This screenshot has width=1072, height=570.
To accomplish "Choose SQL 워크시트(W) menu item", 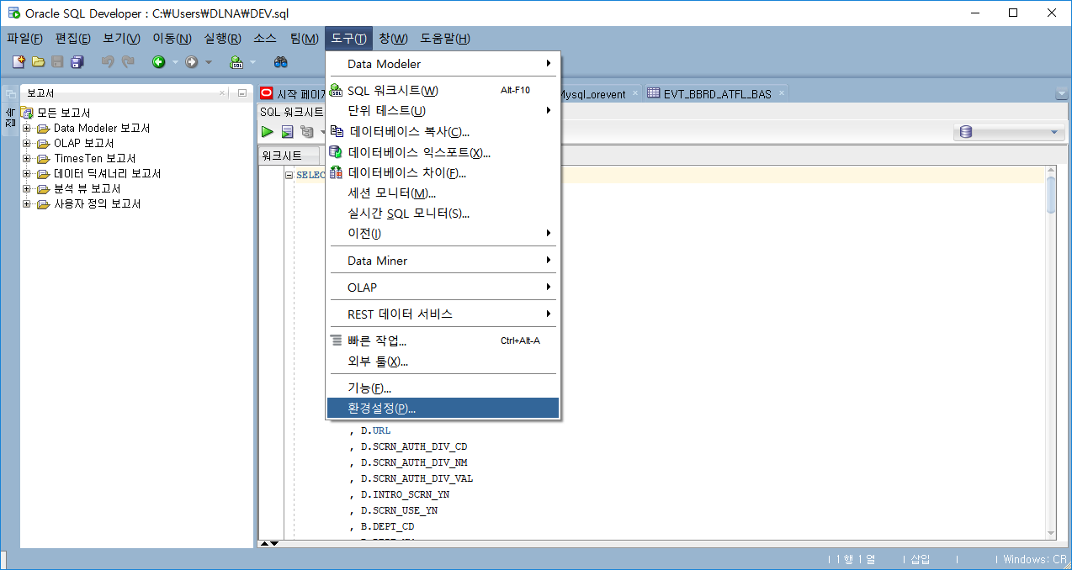I will [443, 91].
